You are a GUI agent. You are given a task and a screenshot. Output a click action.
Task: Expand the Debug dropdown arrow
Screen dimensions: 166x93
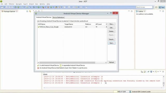36,7
